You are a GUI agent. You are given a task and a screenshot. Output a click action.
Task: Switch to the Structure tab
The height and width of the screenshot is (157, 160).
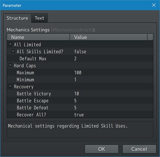(17, 18)
